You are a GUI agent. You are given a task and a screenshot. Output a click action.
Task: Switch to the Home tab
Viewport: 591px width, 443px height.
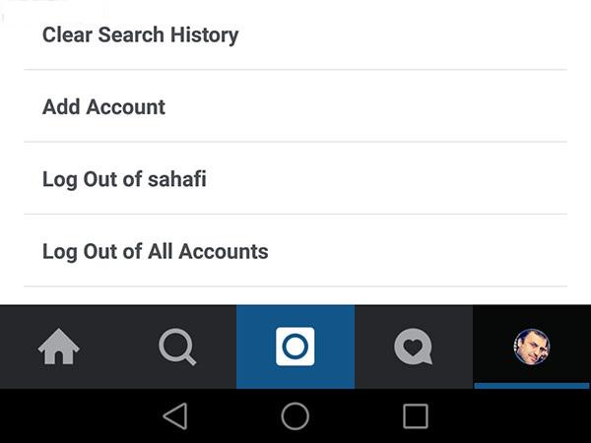coord(58,347)
